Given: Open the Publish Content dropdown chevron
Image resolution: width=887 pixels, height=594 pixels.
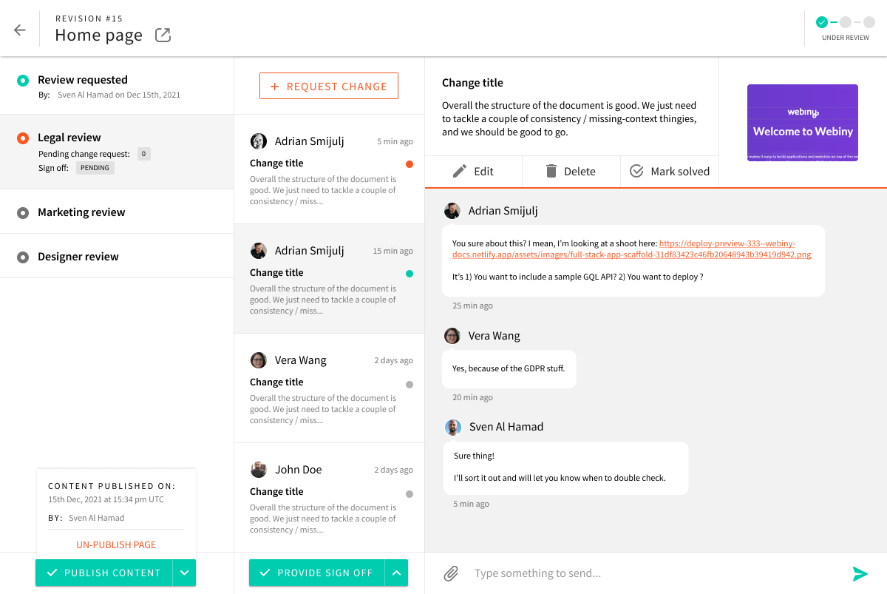Looking at the screenshot, I should coord(184,573).
